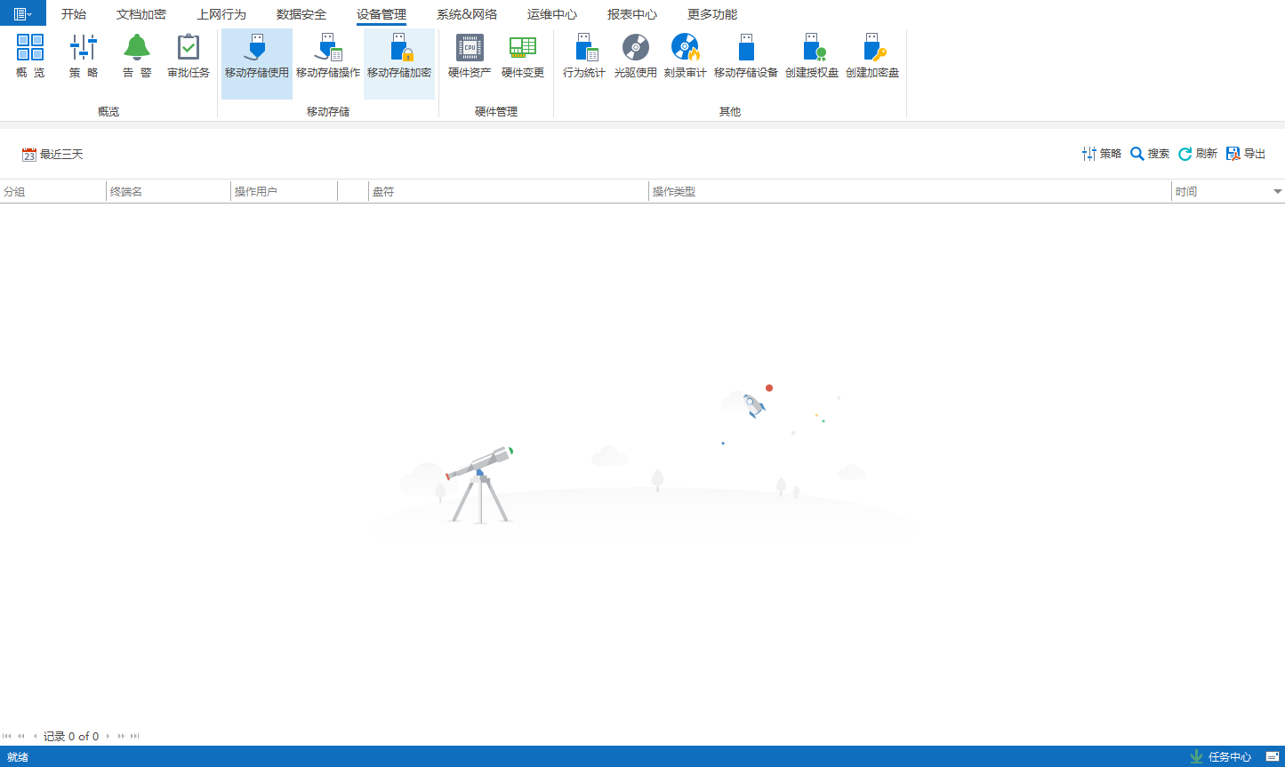Open the application menu button

click(x=23, y=13)
